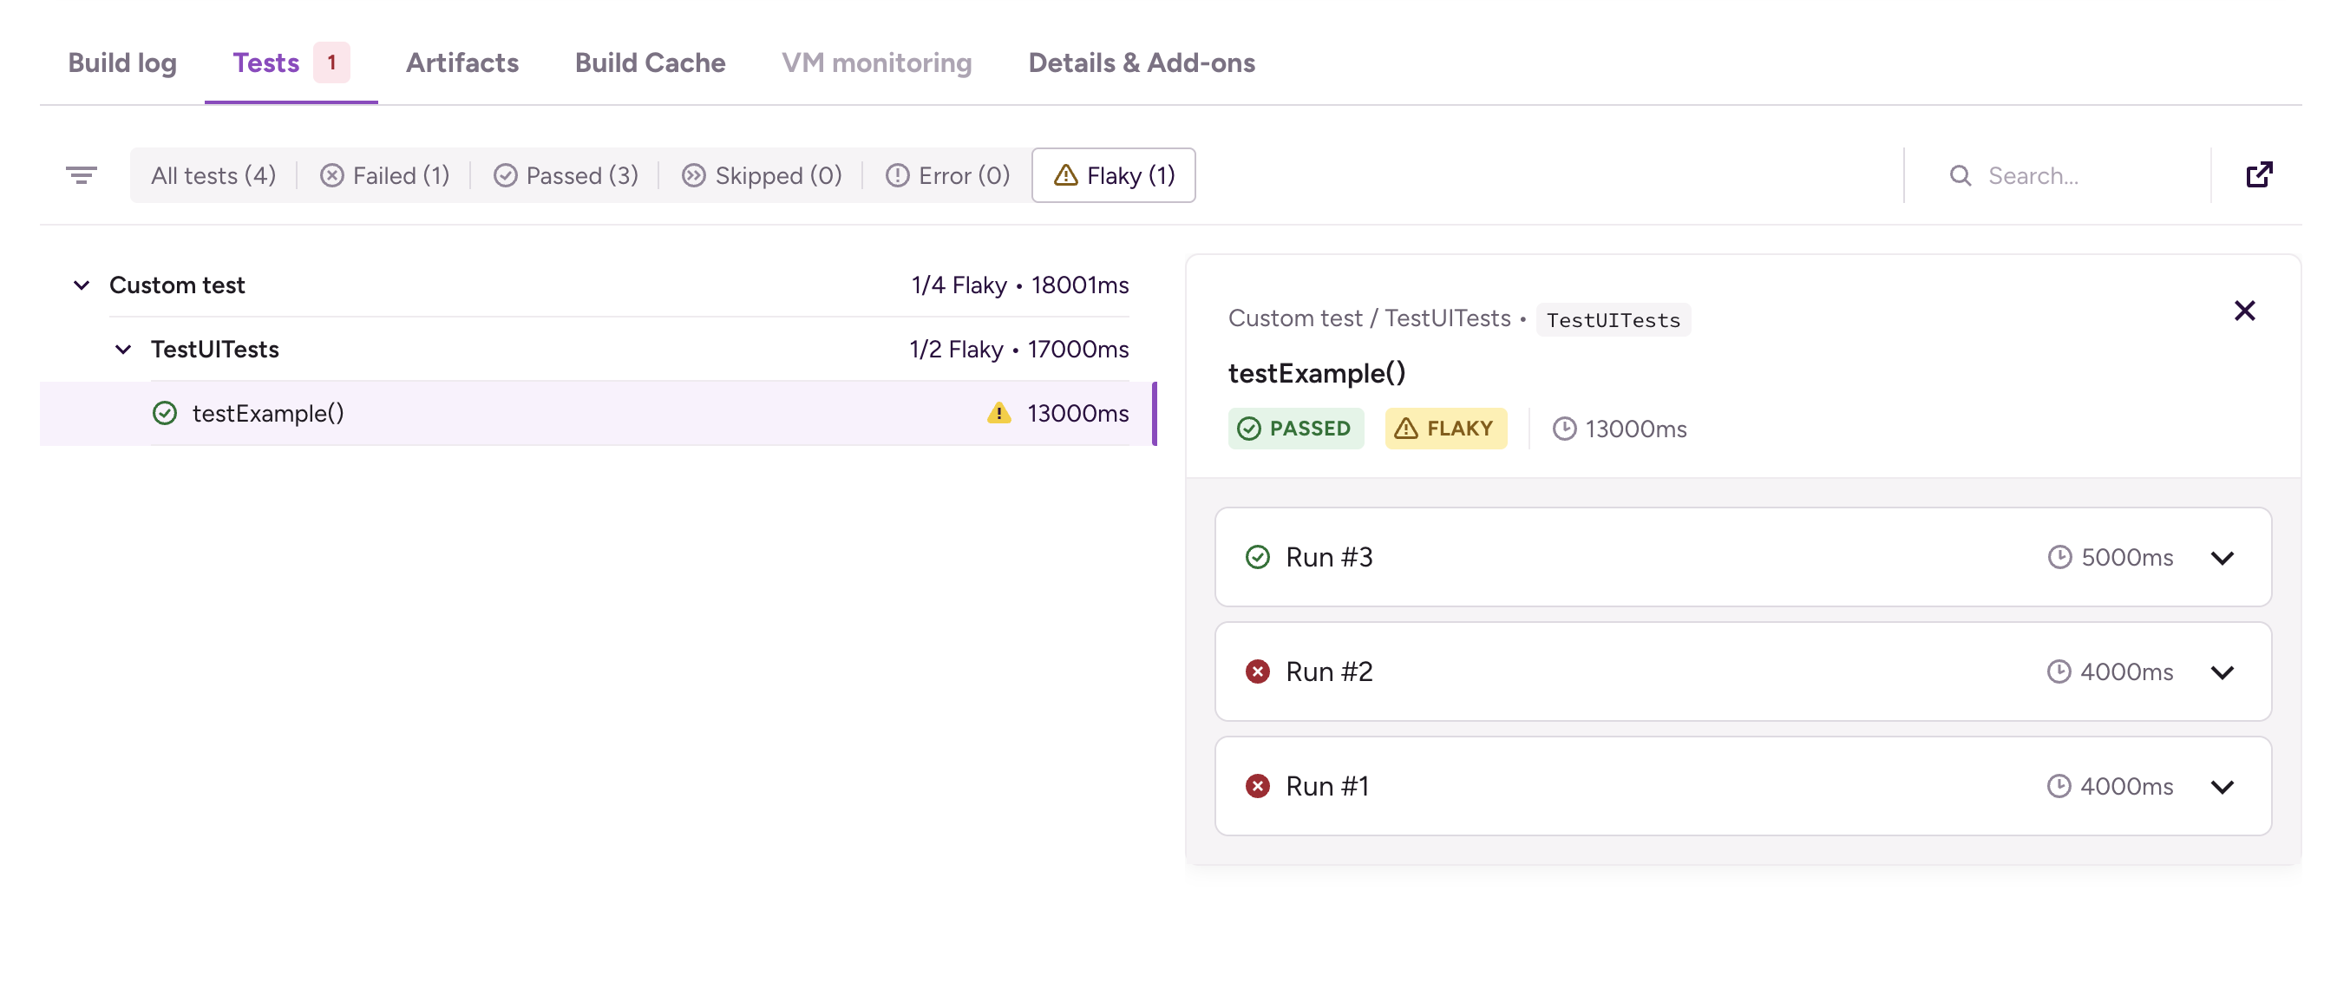The image size is (2337, 989).
Task: Click the red failed icon on Run #2
Action: click(x=1256, y=671)
